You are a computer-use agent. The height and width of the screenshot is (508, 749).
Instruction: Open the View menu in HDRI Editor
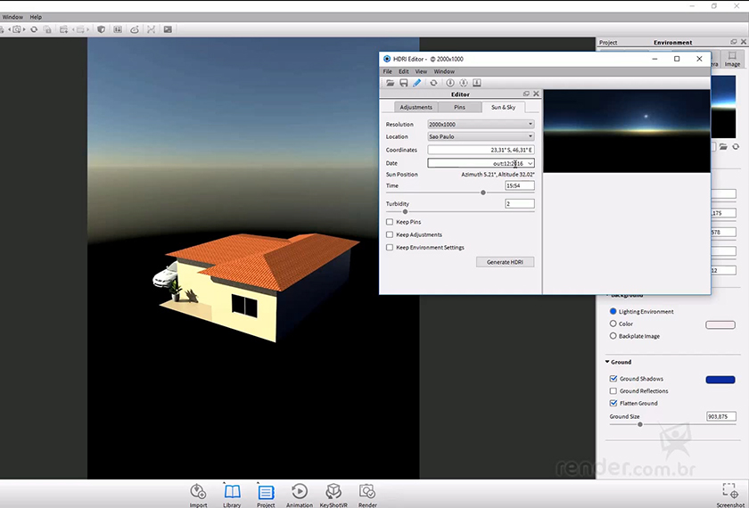pos(421,71)
